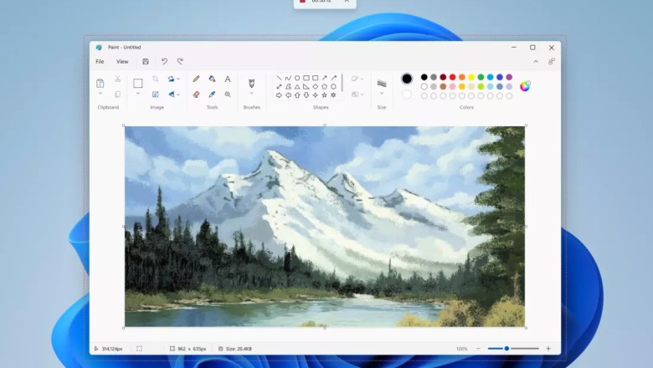Viewport: 653px width, 368px height.
Task: Click the line thickness Size icon
Action: click(382, 84)
